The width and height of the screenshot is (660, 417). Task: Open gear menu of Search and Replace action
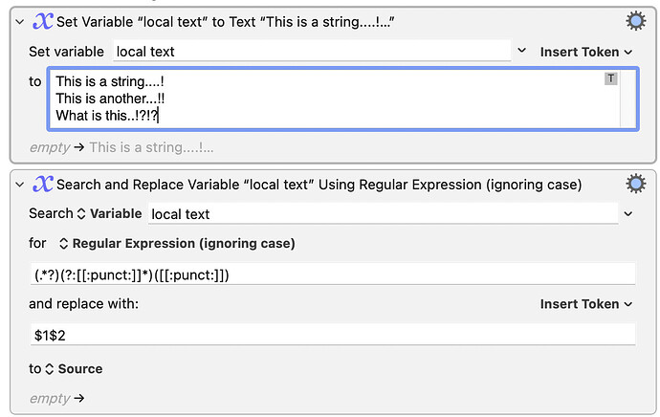pyautogui.click(x=635, y=184)
